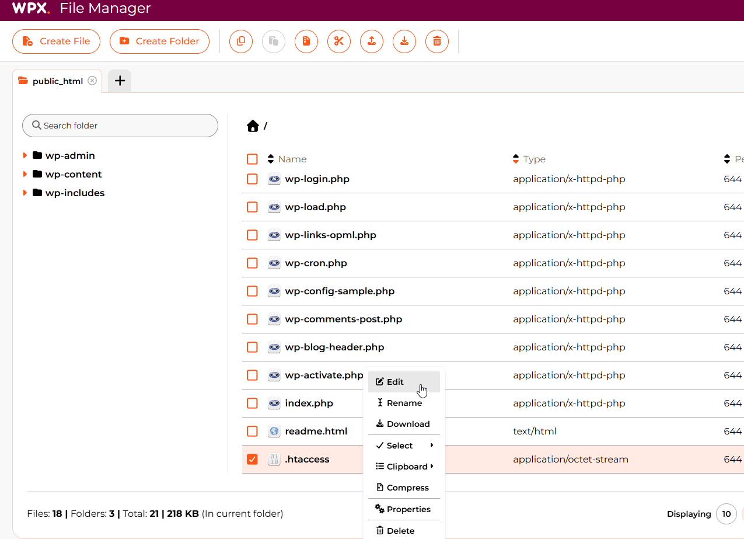Uncheck the .htaccess checkbox
The width and height of the screenshot is (744, 539).
(252, 460)
